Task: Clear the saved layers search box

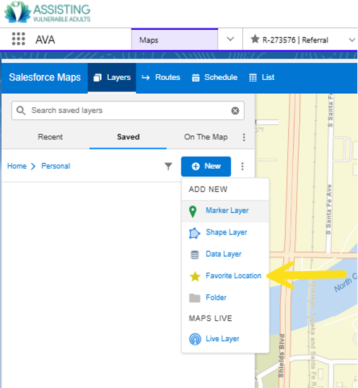Action: point(235,110)
